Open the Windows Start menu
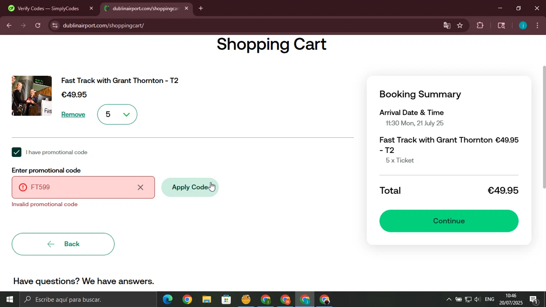The width and height of the screenshot is (546, 307). [10, 299]
